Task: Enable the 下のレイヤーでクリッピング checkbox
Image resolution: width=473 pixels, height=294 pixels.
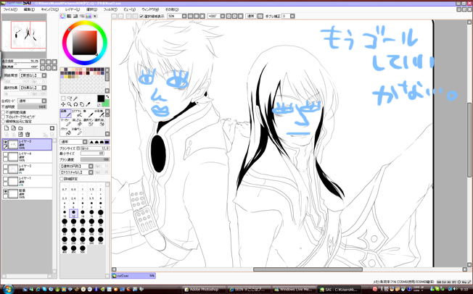Action: 4,117
